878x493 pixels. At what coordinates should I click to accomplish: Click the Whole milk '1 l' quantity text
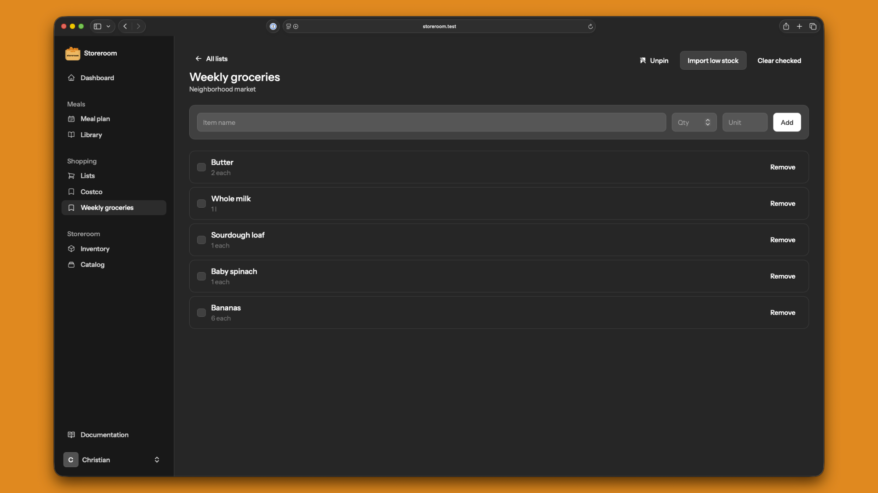point(214,209)
